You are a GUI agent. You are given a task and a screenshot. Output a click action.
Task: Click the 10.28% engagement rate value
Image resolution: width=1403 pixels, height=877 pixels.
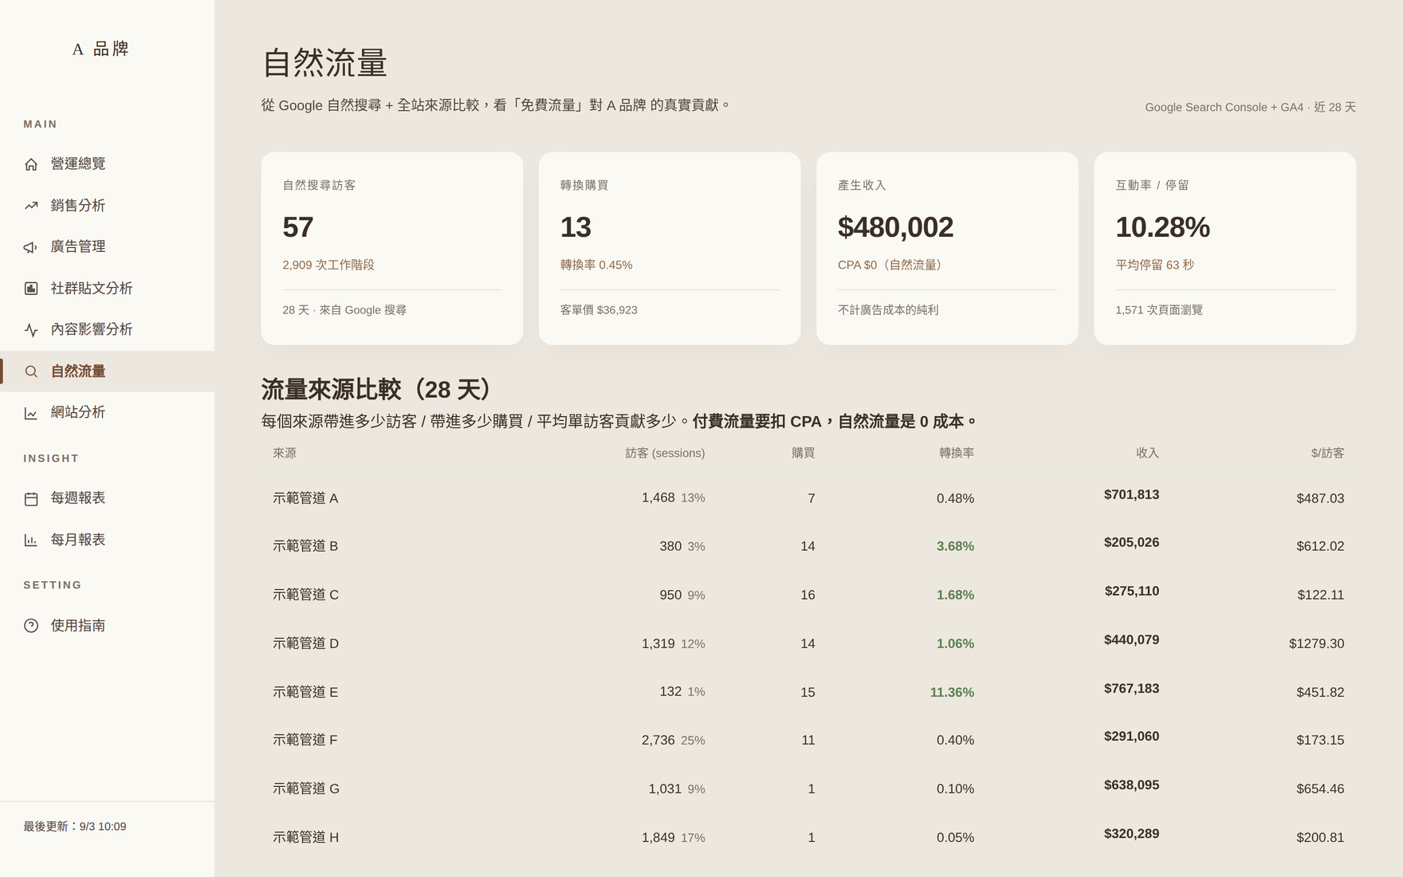pyautogui.click(x=1162, y=227)
